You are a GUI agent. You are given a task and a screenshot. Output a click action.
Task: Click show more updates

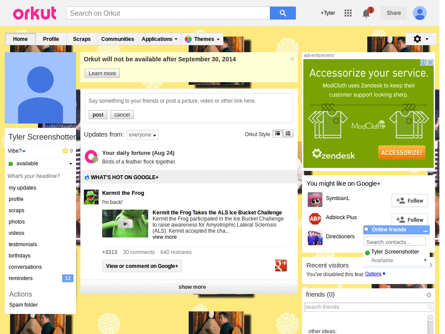click(x=192, y=287)
